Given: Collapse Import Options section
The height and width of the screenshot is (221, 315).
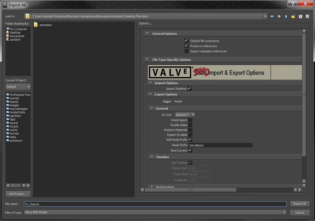Looking at the screenshot, I should [x=151, y=83].
